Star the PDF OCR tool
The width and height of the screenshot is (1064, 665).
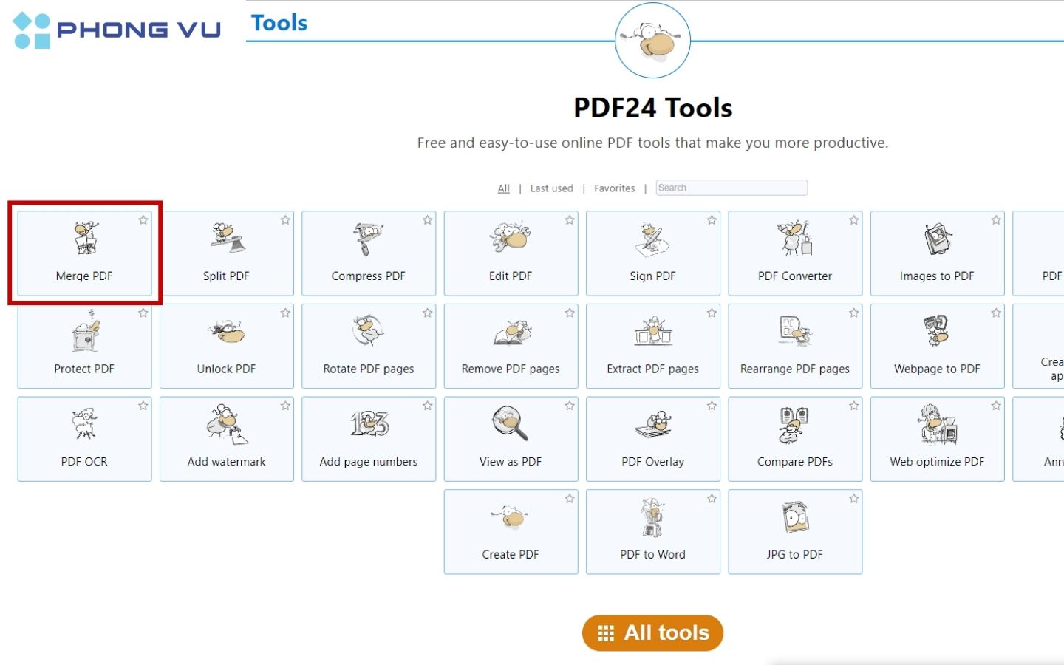143,406
